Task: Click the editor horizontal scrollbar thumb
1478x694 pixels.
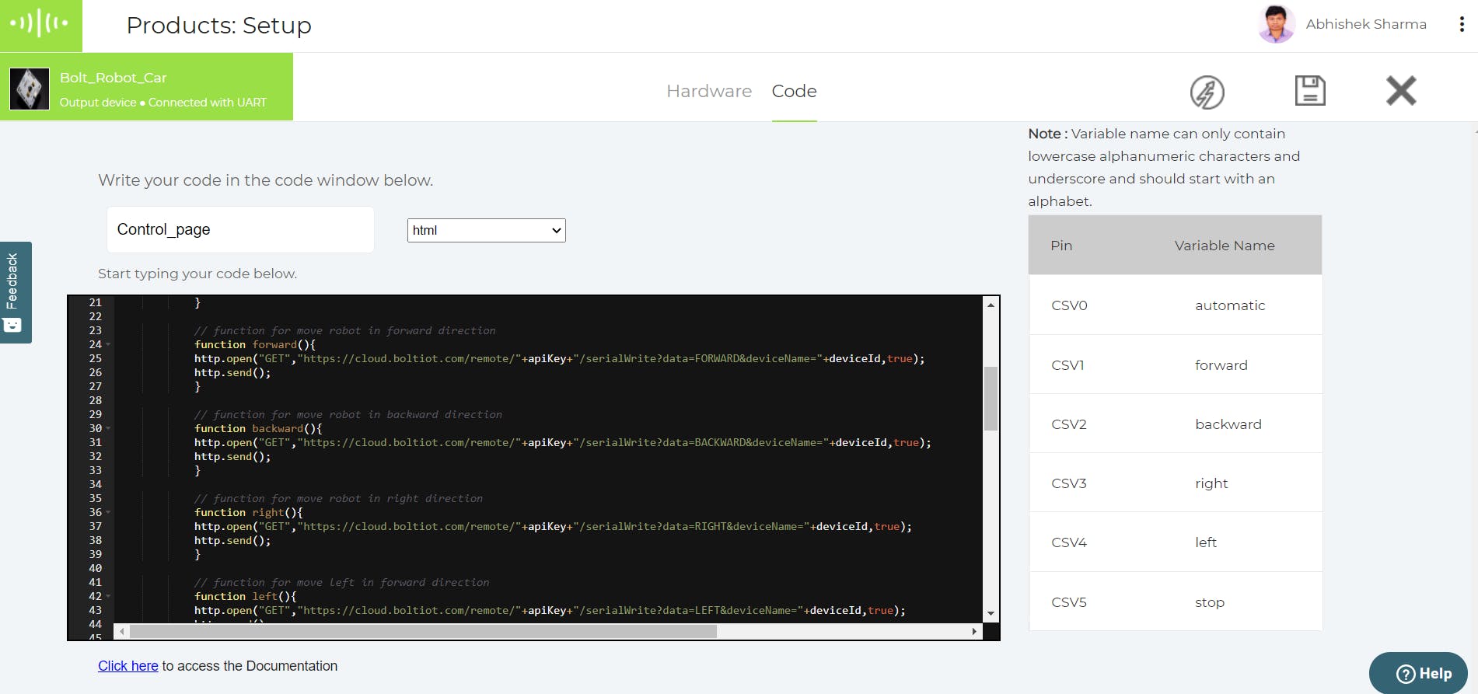Action: click(x=423, y=632)
